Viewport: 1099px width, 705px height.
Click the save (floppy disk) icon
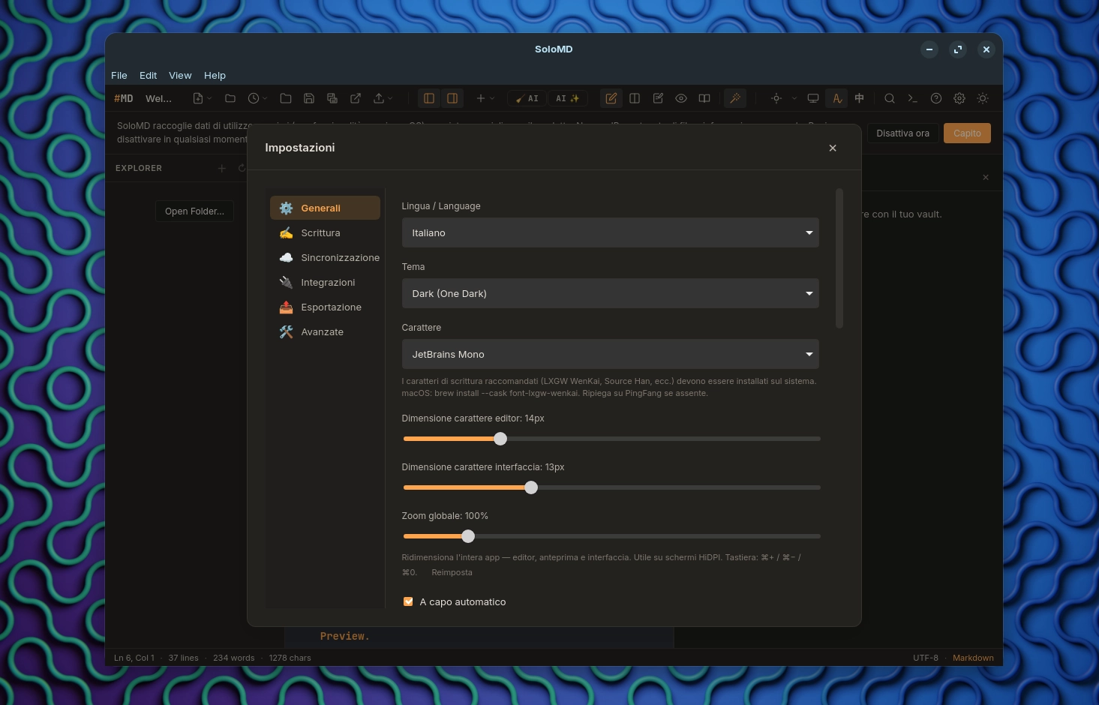[308, 98]
